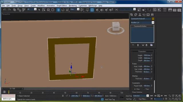This screenshot has width=183, height=102.
Task: Click the Set Key button
Action: pos(129,99)
